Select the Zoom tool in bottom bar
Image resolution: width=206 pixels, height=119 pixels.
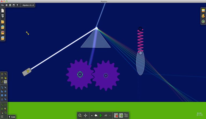tap(80, 116)
